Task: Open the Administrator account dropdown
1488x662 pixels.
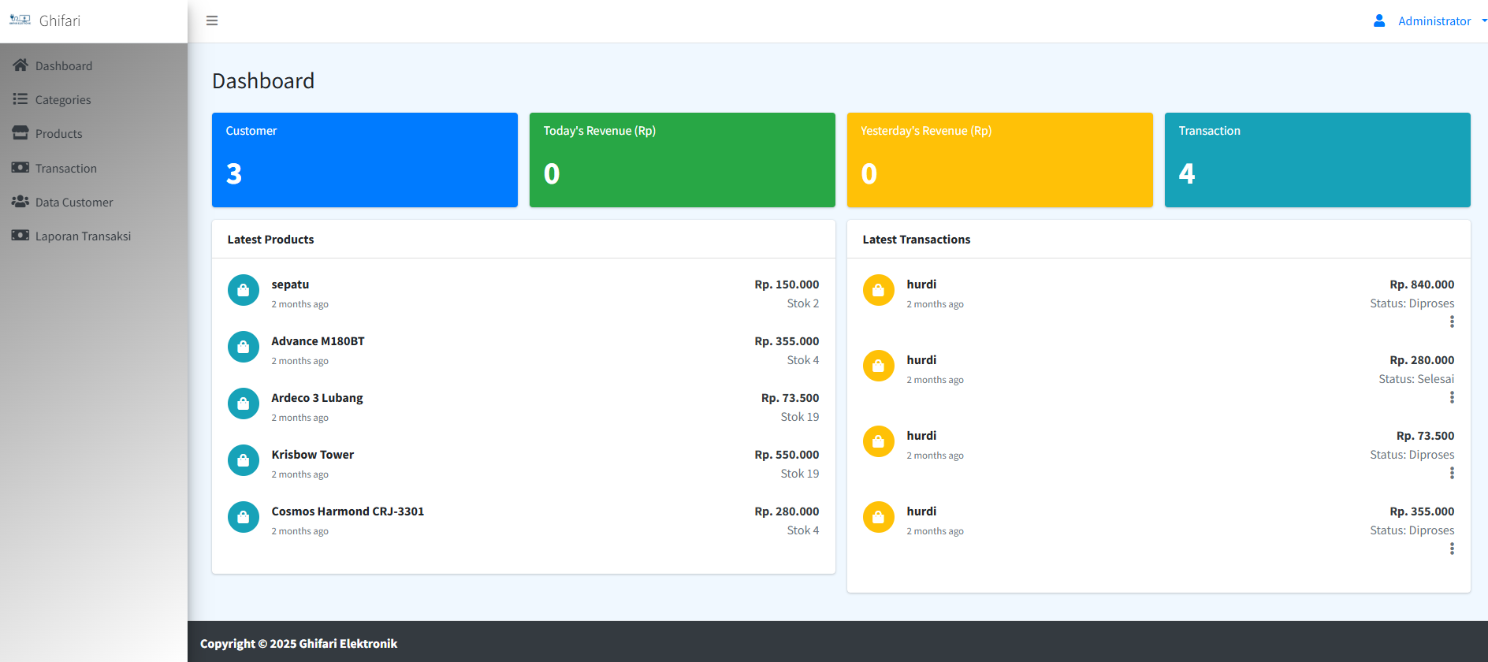Action: click(1434, 21)
